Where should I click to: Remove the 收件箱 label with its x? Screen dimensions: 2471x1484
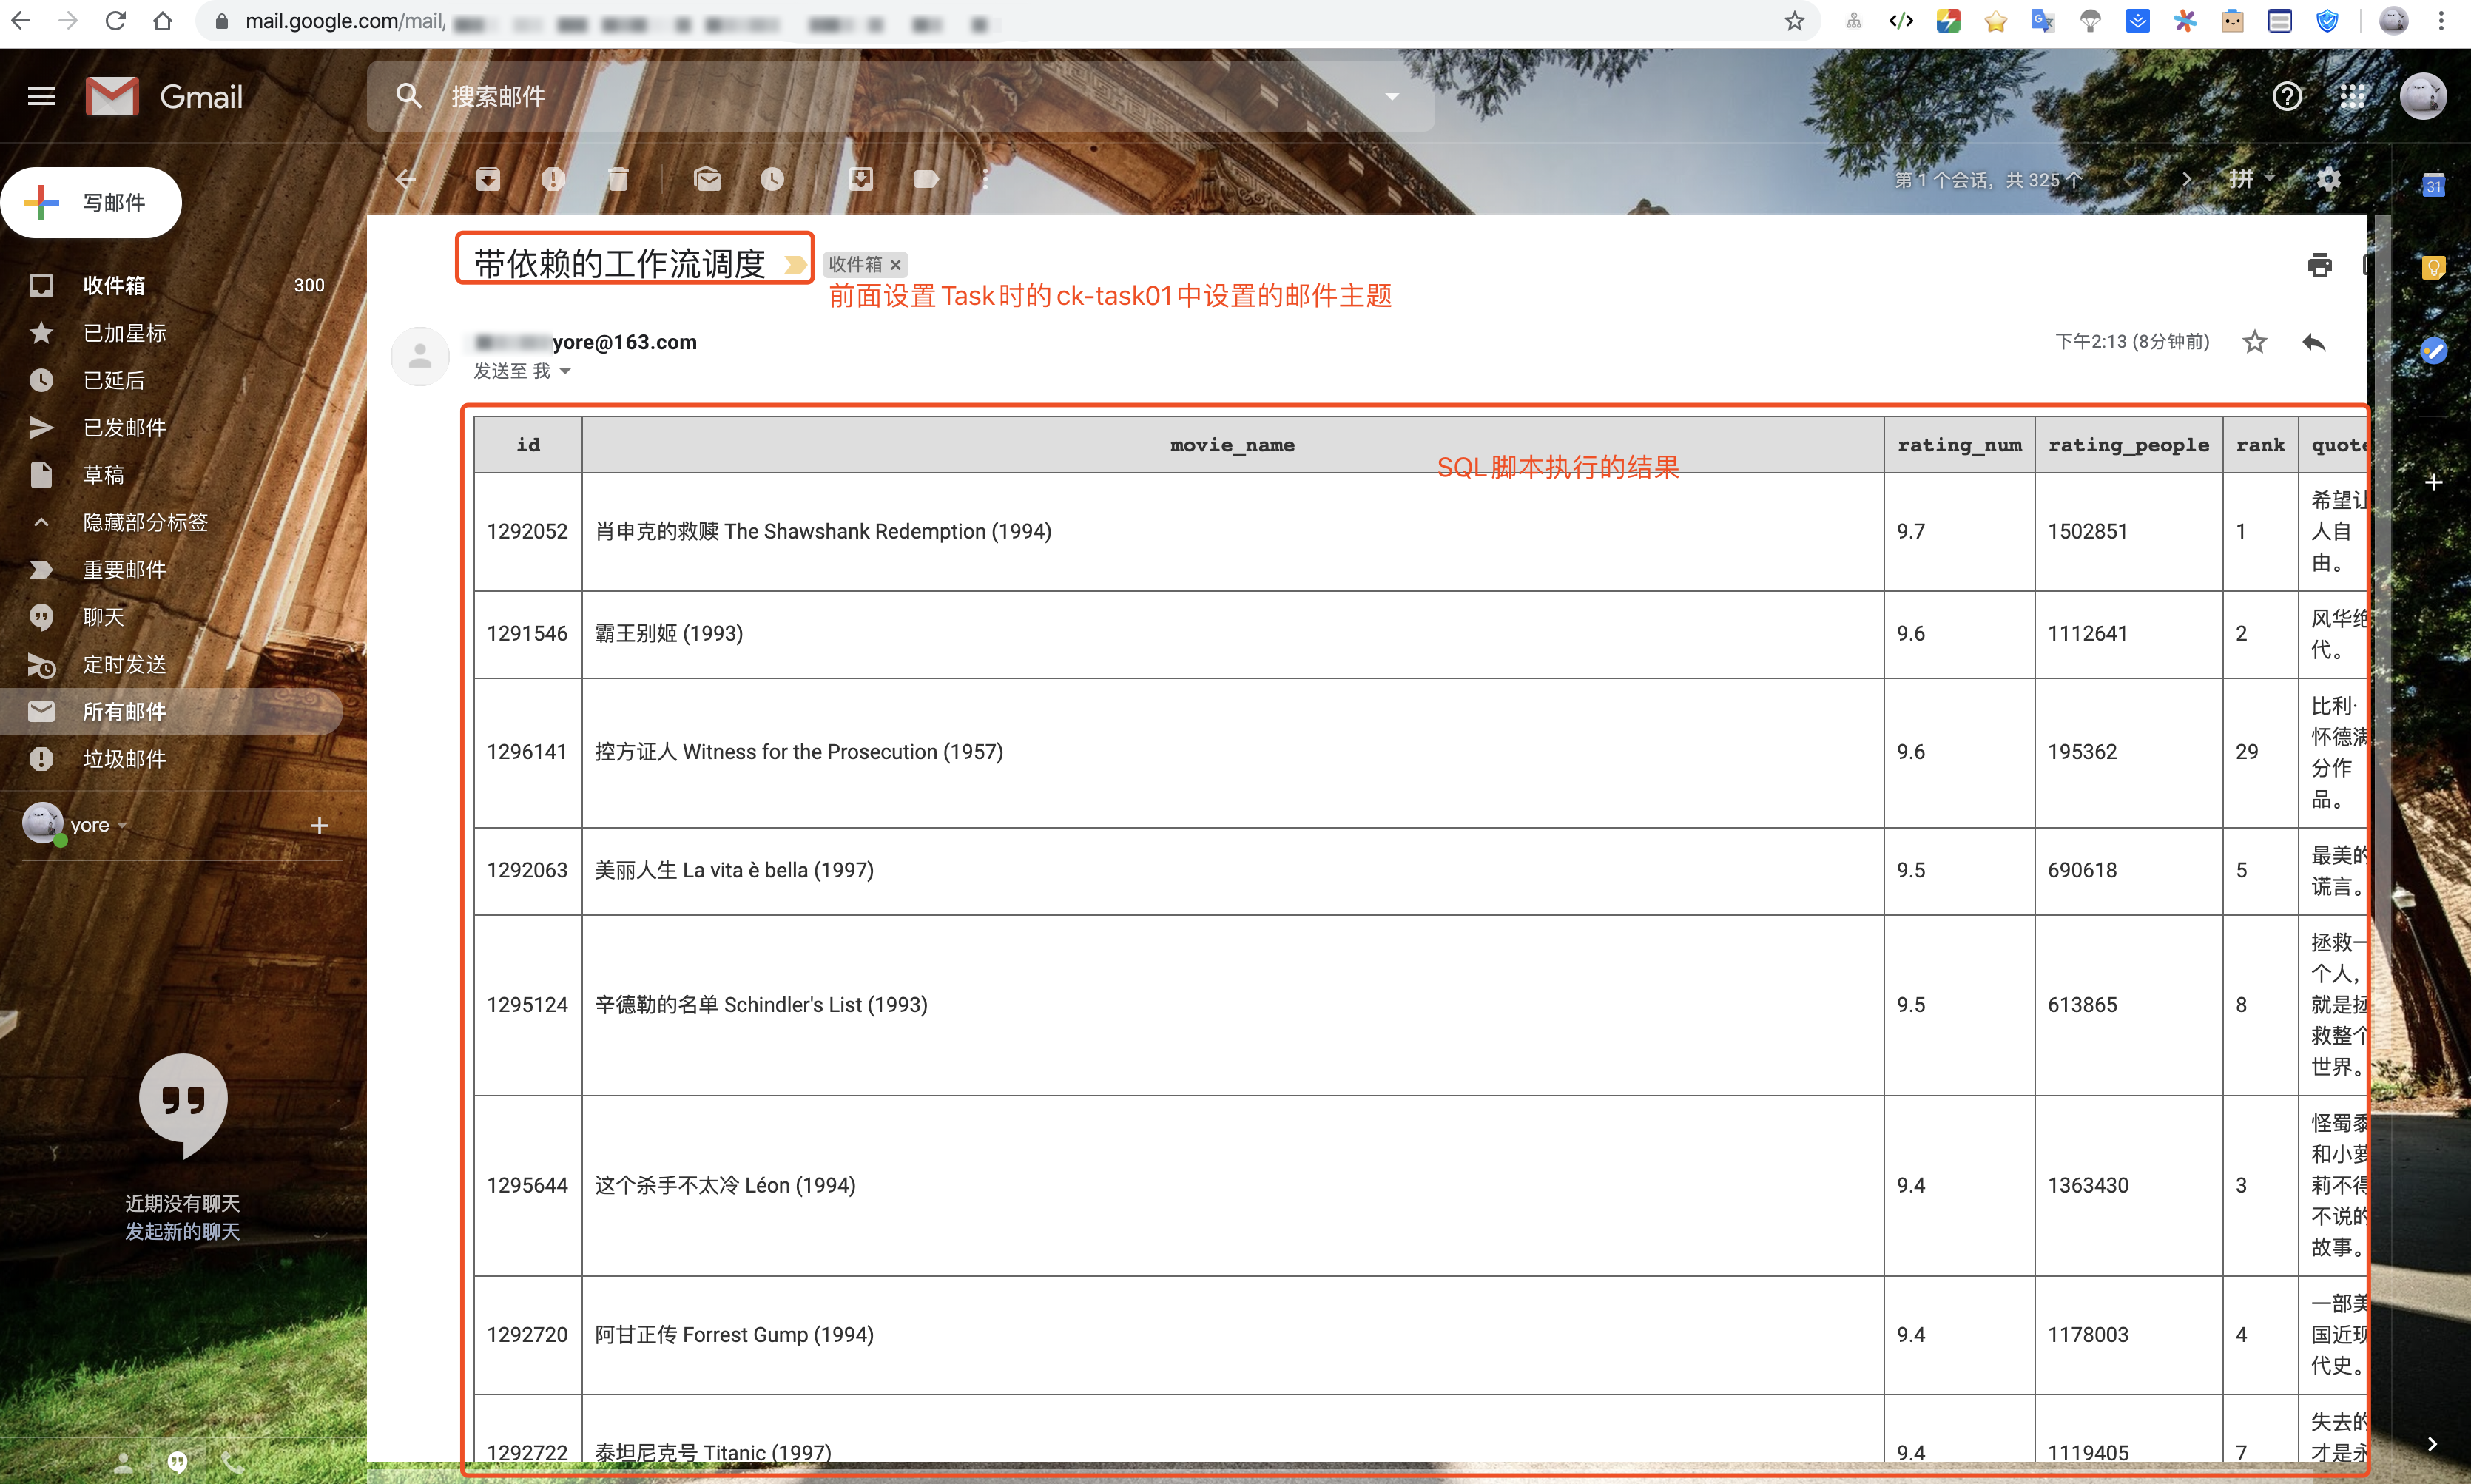coord(896,265)
